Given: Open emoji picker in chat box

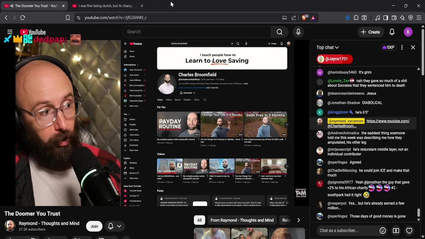Looking at the screenshot, I should click(x=382, y=230).
